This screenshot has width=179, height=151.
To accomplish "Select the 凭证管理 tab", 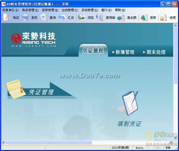I will click(93, 51).
